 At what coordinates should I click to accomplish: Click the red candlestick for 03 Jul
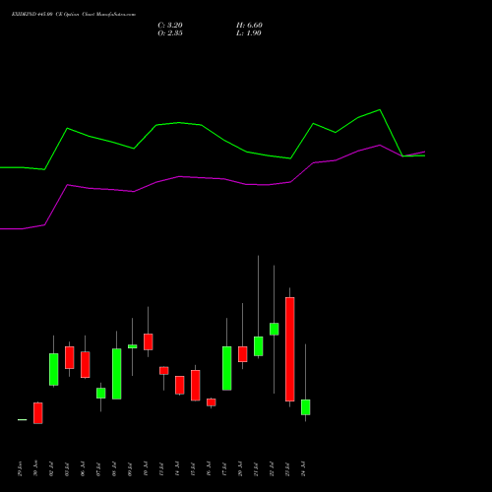click(70, 357)
